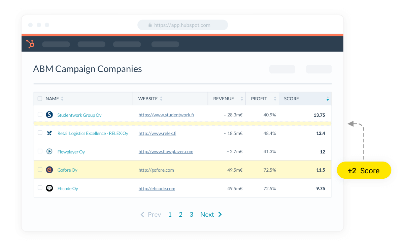Viewport: 404px width, 247px height.
Task: Click the next page chevron arrow
Action: pos(220,215)
